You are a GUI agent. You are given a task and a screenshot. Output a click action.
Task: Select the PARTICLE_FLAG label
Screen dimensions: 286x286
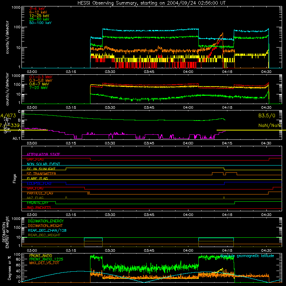(40, 193)
